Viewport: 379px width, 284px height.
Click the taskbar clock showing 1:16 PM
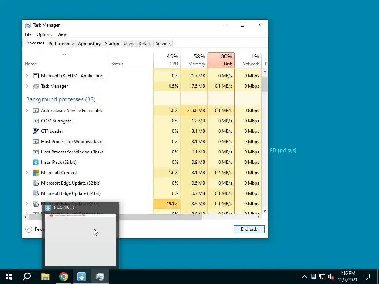[x=347, y=277]
